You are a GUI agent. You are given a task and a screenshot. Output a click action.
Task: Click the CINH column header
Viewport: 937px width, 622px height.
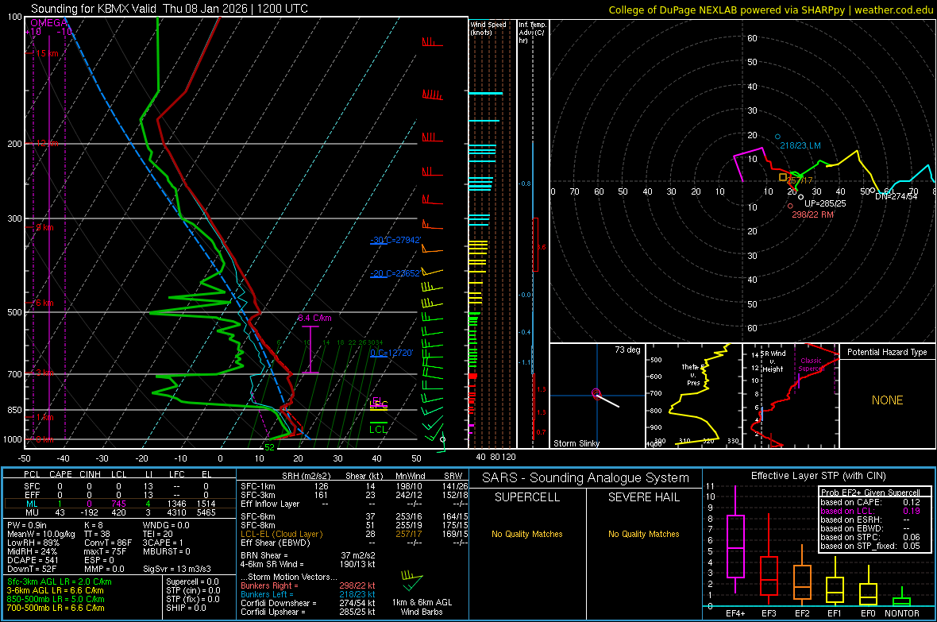click(91, 474)
